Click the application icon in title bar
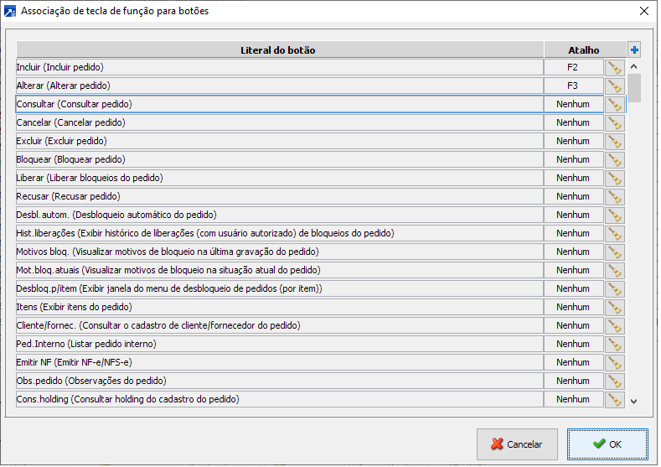 pos(10,11)
